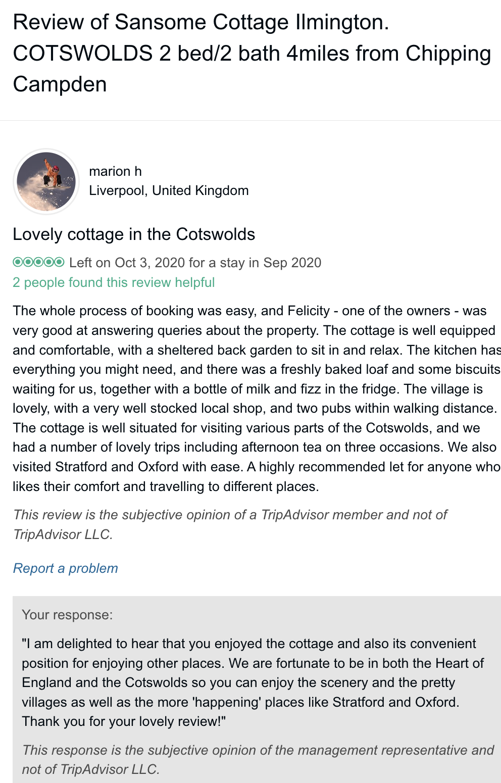
Task: Click the Report a problem link
Action: pos(65,568)
